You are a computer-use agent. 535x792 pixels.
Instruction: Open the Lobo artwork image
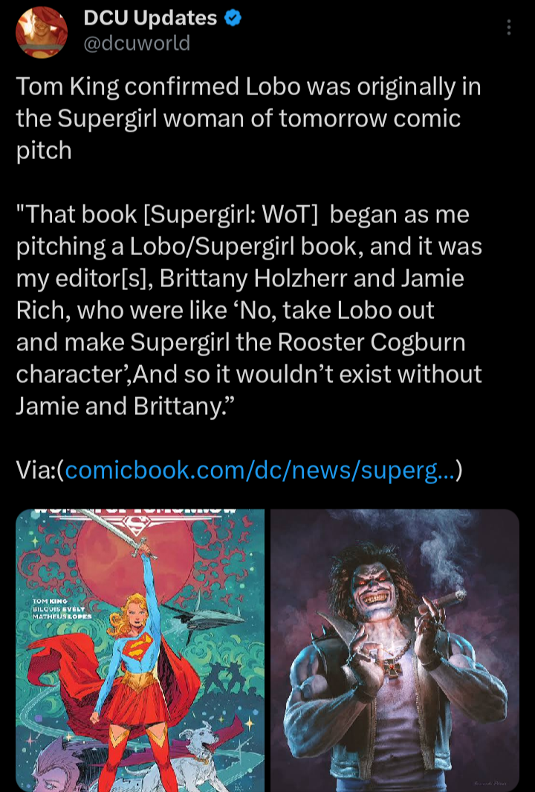pyautogui.click(x=395, y=651)
